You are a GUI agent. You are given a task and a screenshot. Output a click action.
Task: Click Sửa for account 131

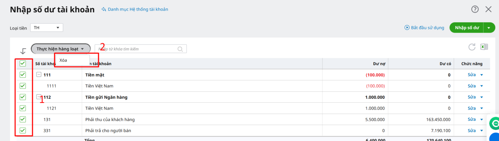pyautogui.click(x=472, y=120)
